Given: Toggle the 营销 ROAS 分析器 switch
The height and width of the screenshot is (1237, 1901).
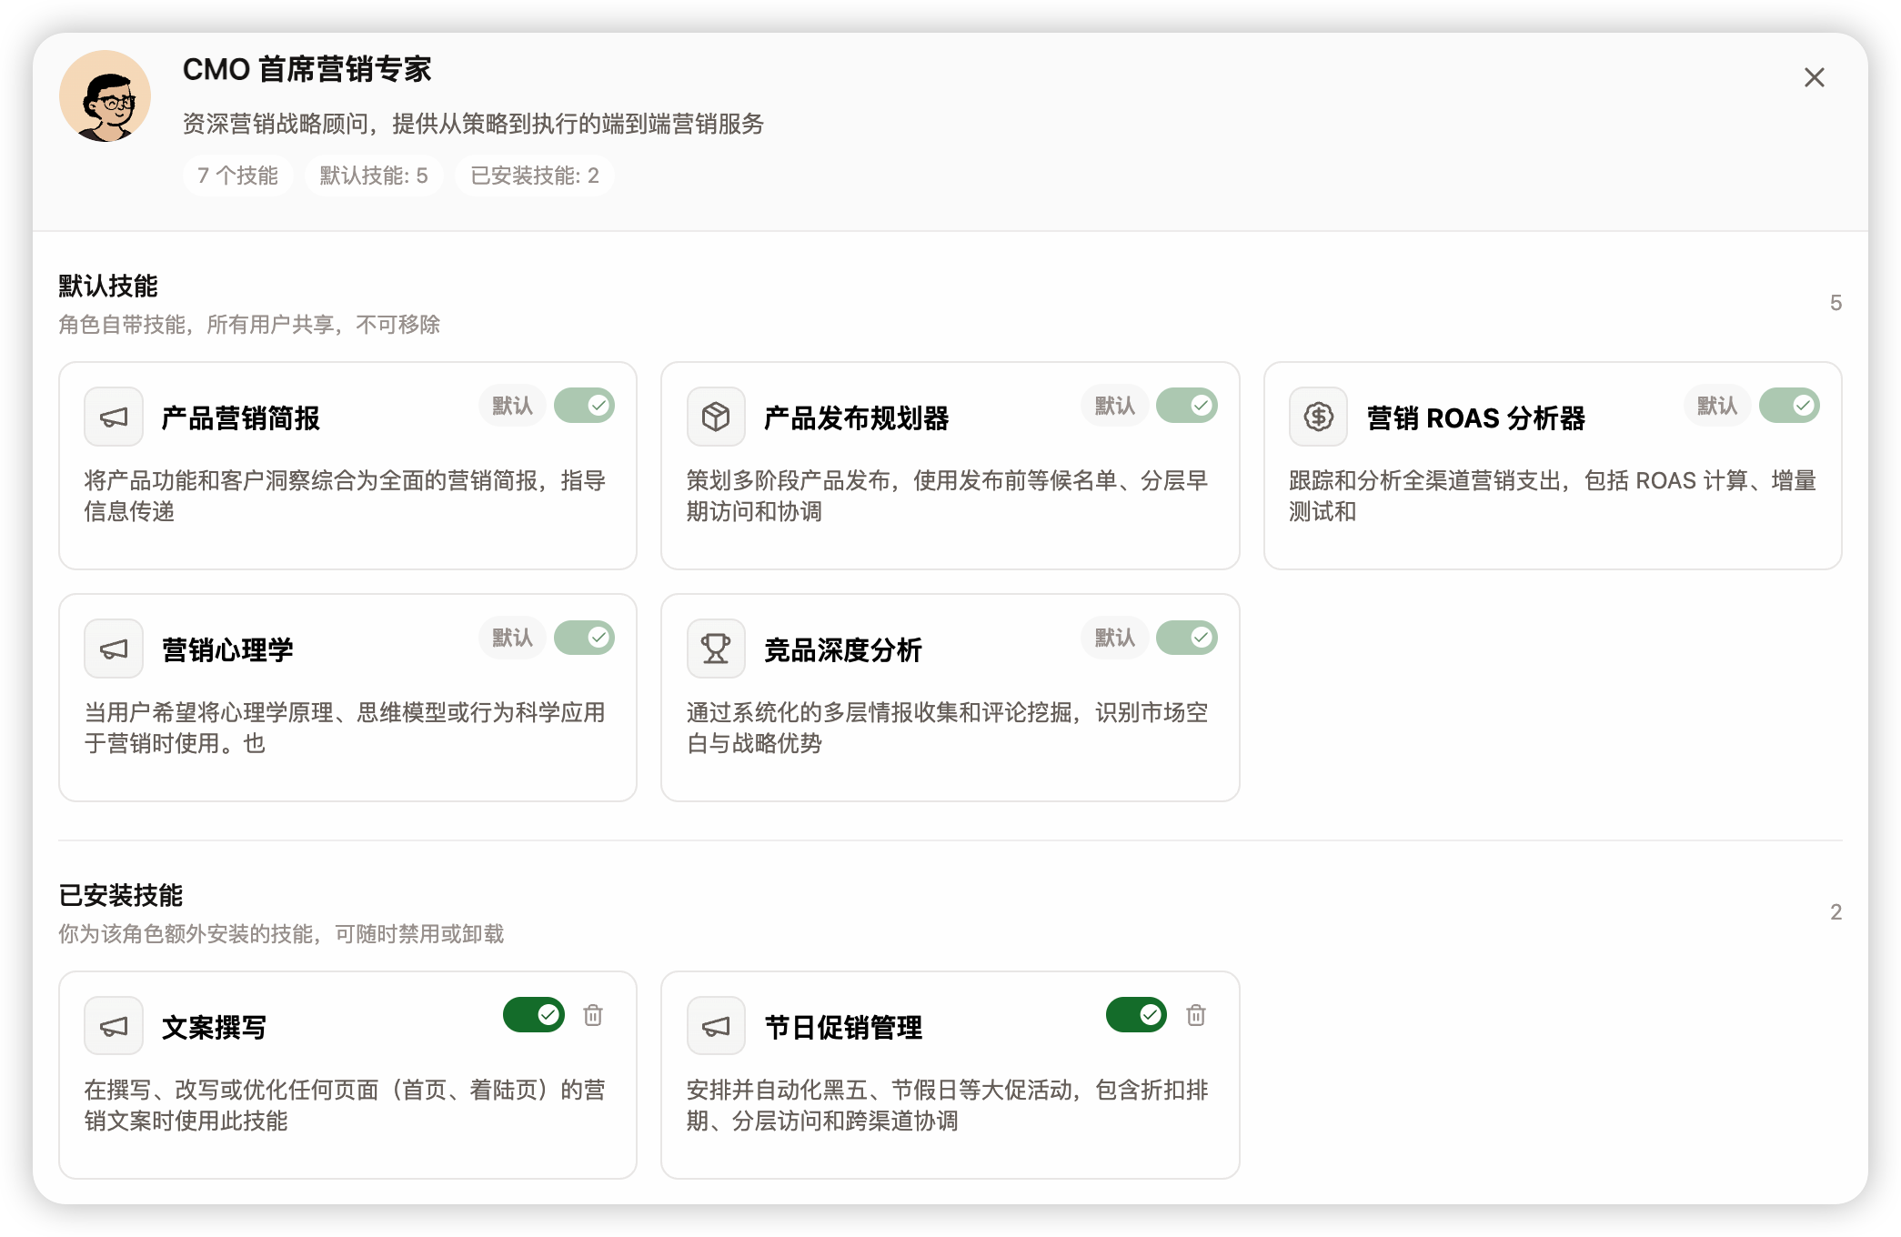Looking at the screenshot, I should [x=1789, y=406].
